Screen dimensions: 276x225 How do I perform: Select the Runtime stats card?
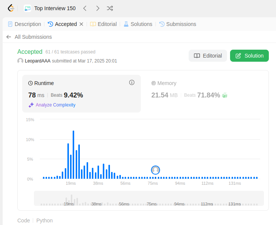(x=81, y=94)
